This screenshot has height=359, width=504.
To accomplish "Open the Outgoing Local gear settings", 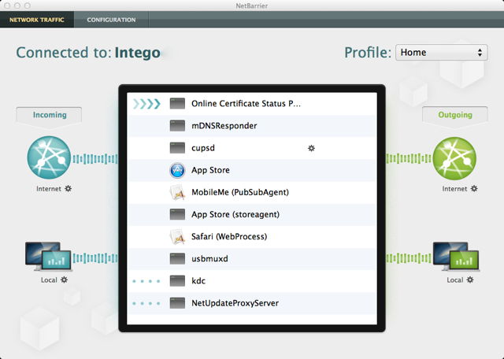I will 470,279.
